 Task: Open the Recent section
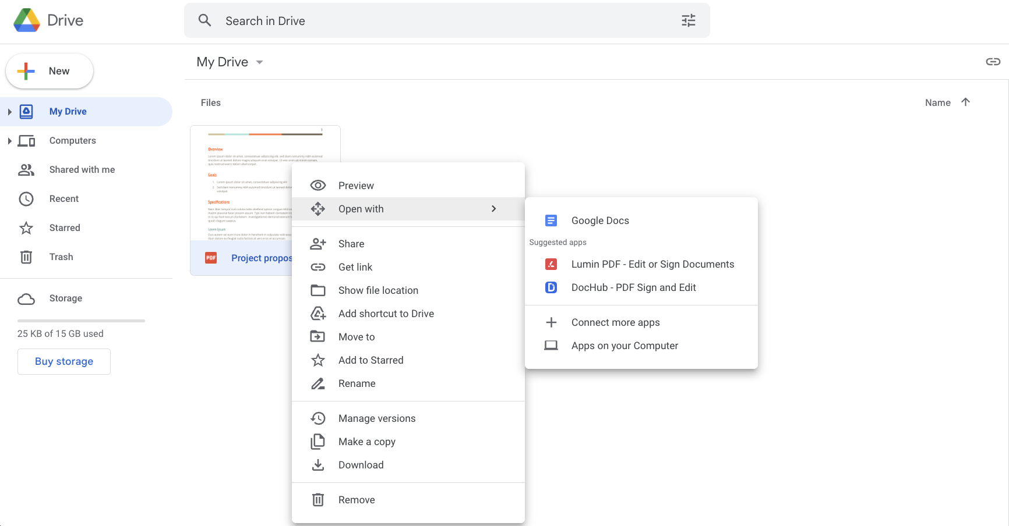click(86, 199)
